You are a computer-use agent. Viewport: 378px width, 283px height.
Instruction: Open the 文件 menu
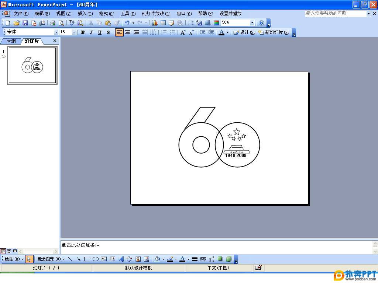[x=21, y=14]
